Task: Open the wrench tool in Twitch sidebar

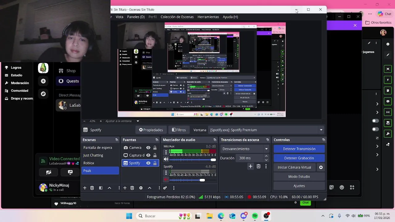Action: coord(388,134)
